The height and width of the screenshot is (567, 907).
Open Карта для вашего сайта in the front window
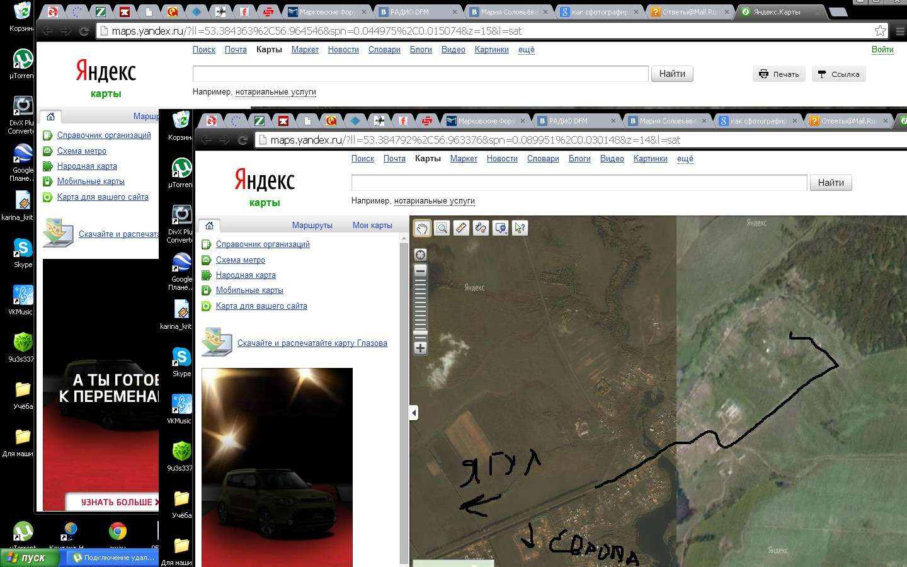point(261,306)
